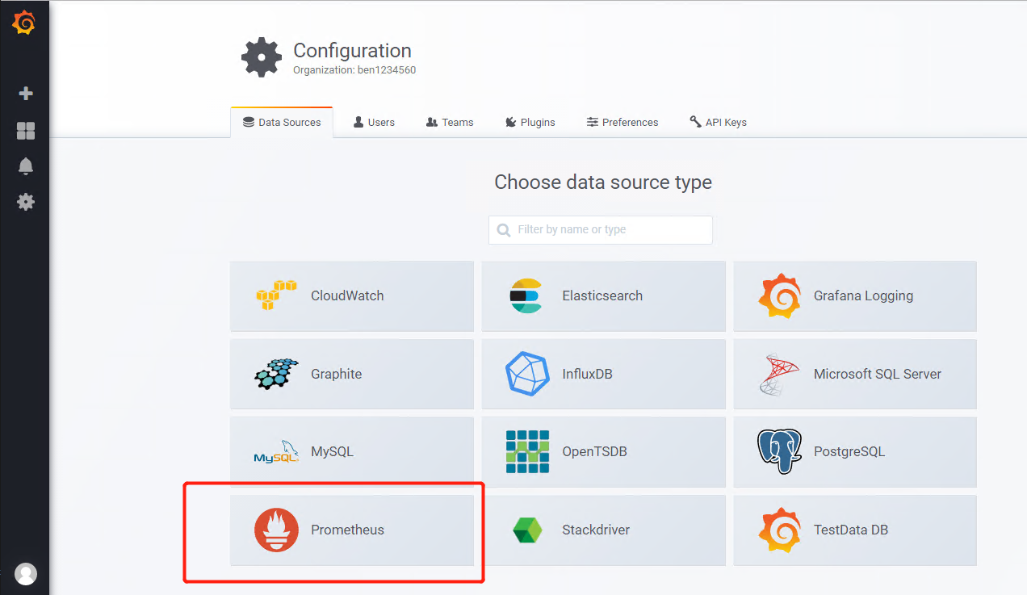Click the CloudWatch logo icon
This screenshot has height=595, width=1027.
[276, 295]
